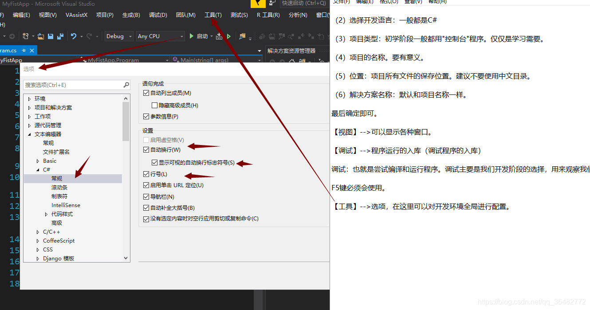Click the navigate forward toolbar icon
Viewport: 590px width, 310px height.
pos(12,36)
